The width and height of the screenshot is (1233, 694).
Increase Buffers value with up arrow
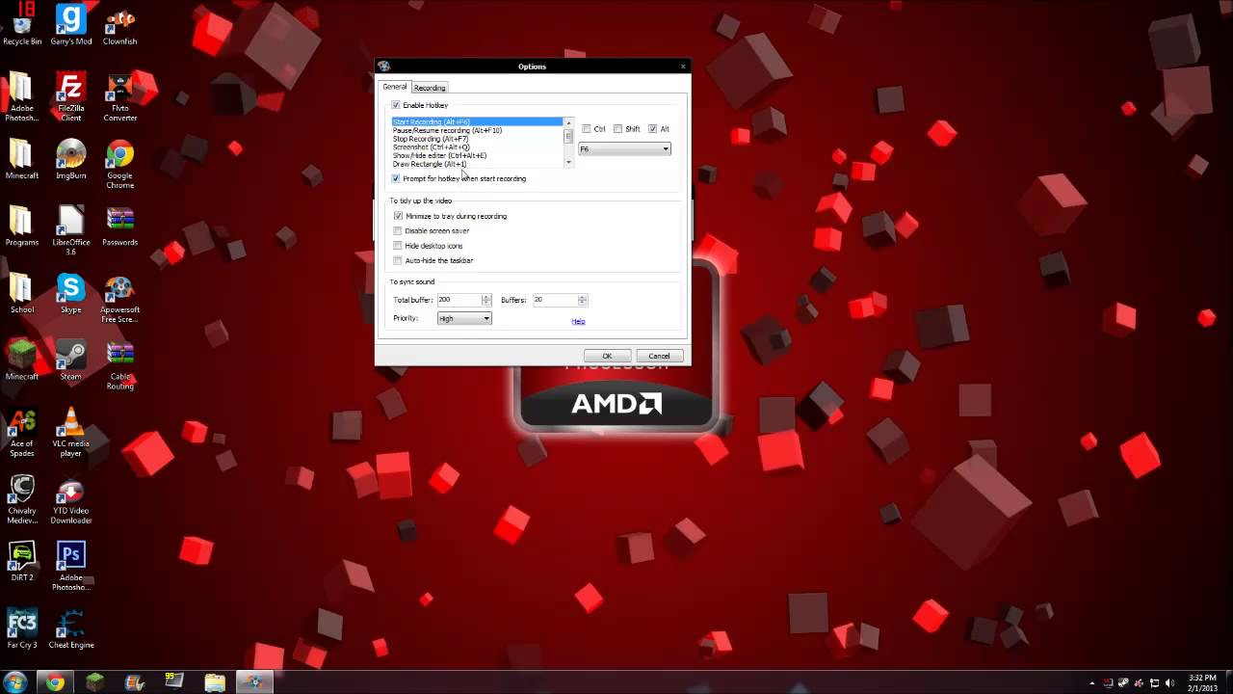(582, 297)
